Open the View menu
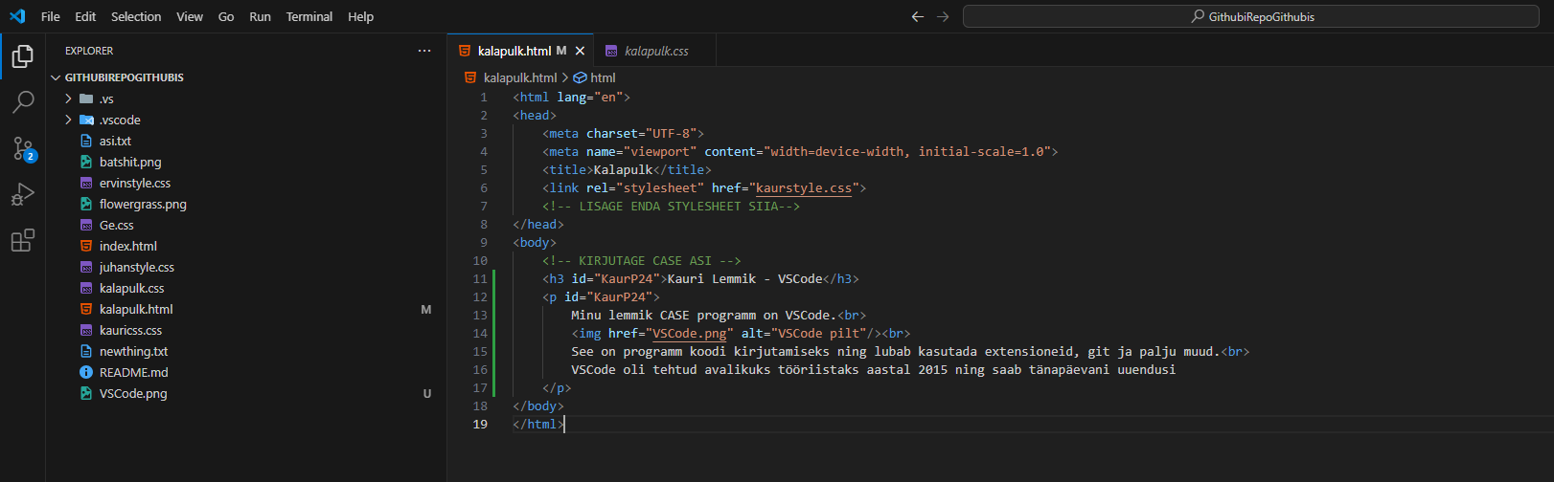Screen dimensions: 1554x482 (190, 16)
